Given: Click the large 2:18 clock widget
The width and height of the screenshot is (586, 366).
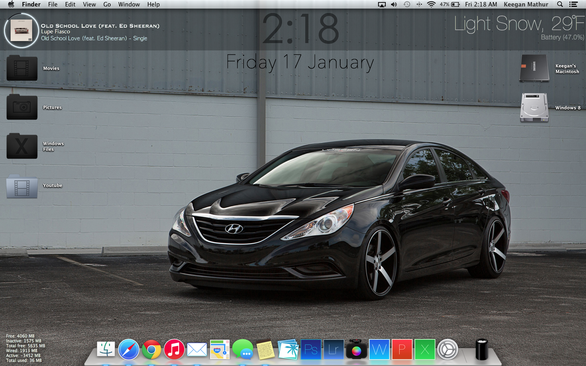Looking at the screenshot, I should (300, 28).
